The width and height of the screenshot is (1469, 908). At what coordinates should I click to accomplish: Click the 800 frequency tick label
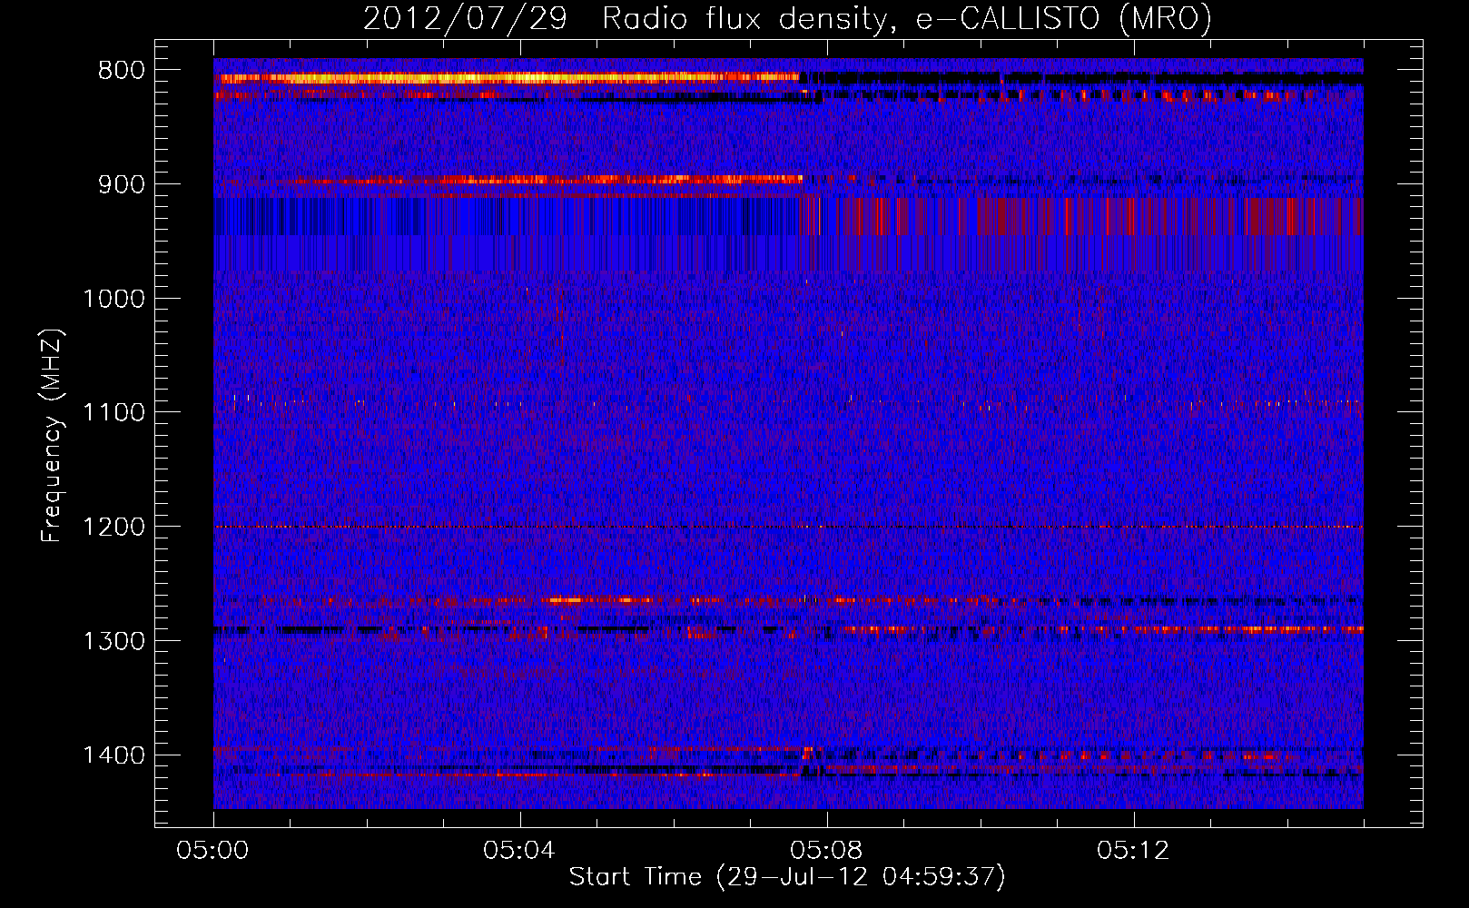click(122, 71)
